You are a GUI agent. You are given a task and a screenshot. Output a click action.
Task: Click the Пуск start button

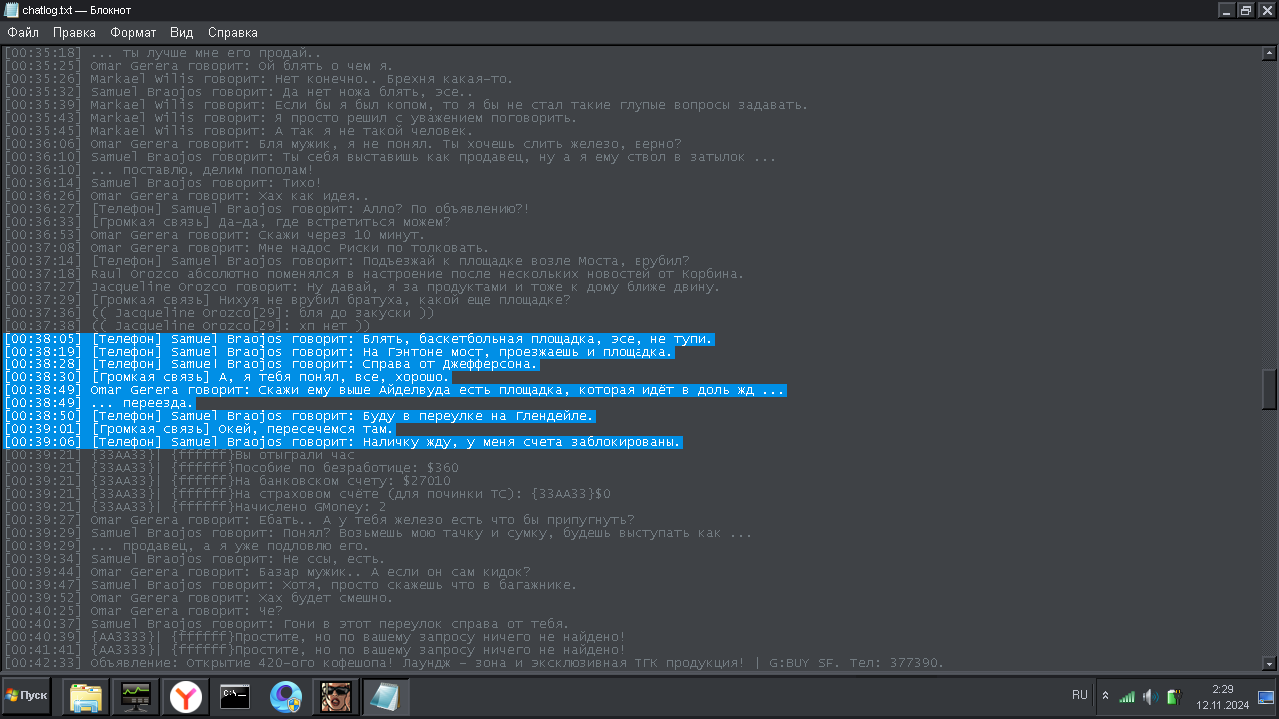[x=27, y=696]
